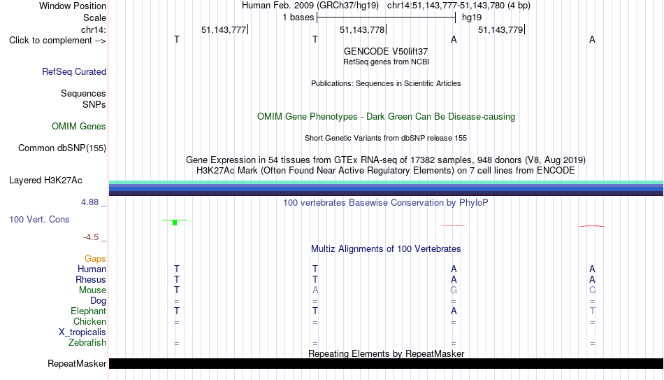
Task: Click the GTEx Gene Expression track title
Action: 386,160
